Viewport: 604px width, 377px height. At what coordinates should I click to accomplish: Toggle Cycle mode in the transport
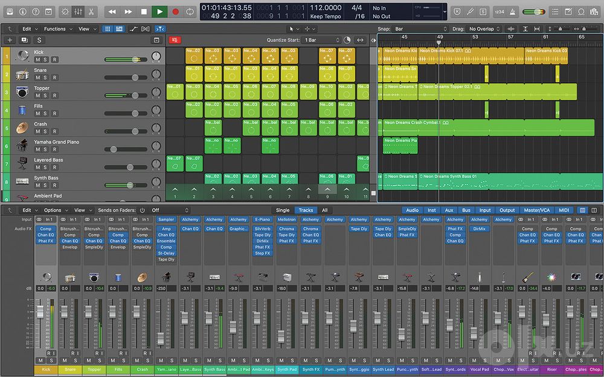[190, 12]
